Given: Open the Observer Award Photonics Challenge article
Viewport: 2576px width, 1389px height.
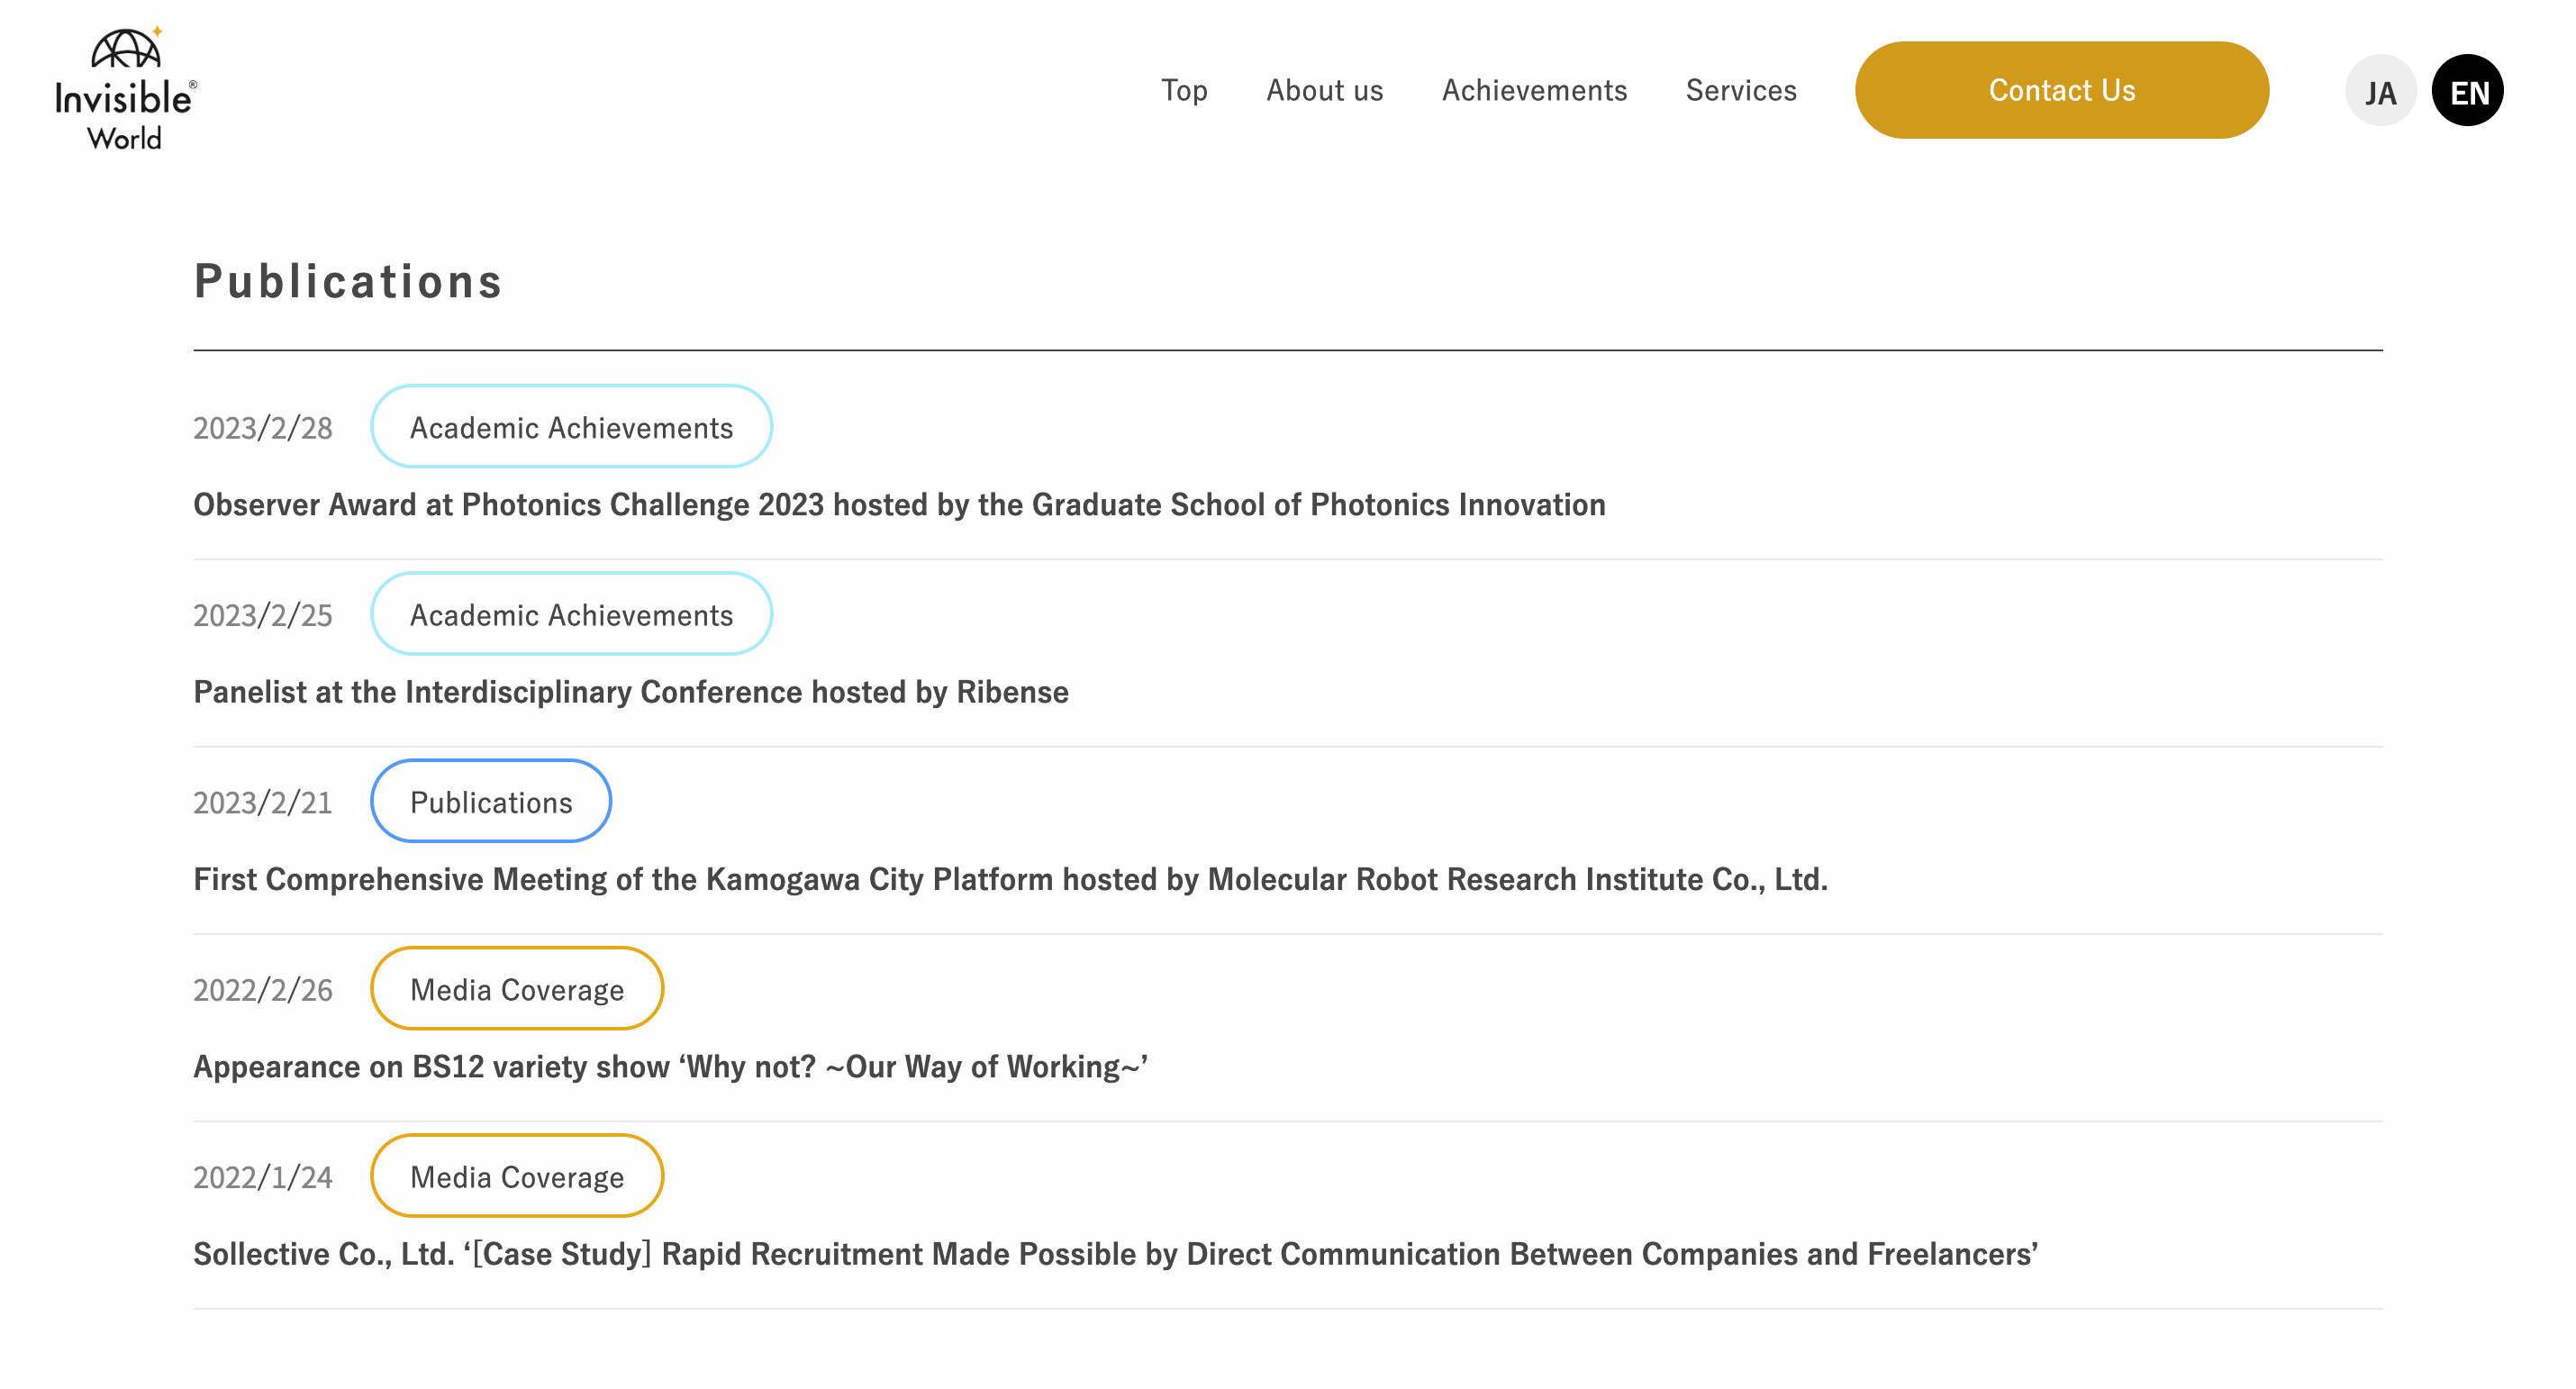Looking at the screenshot, I should 899,504.
